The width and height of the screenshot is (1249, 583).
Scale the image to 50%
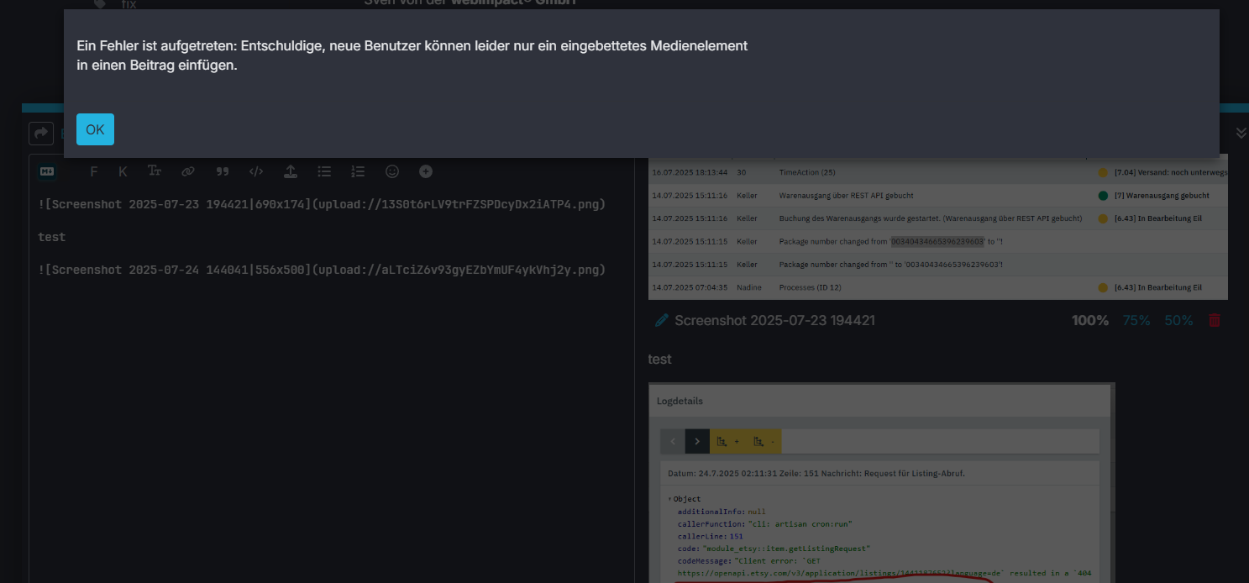(x=1178, y=320)
